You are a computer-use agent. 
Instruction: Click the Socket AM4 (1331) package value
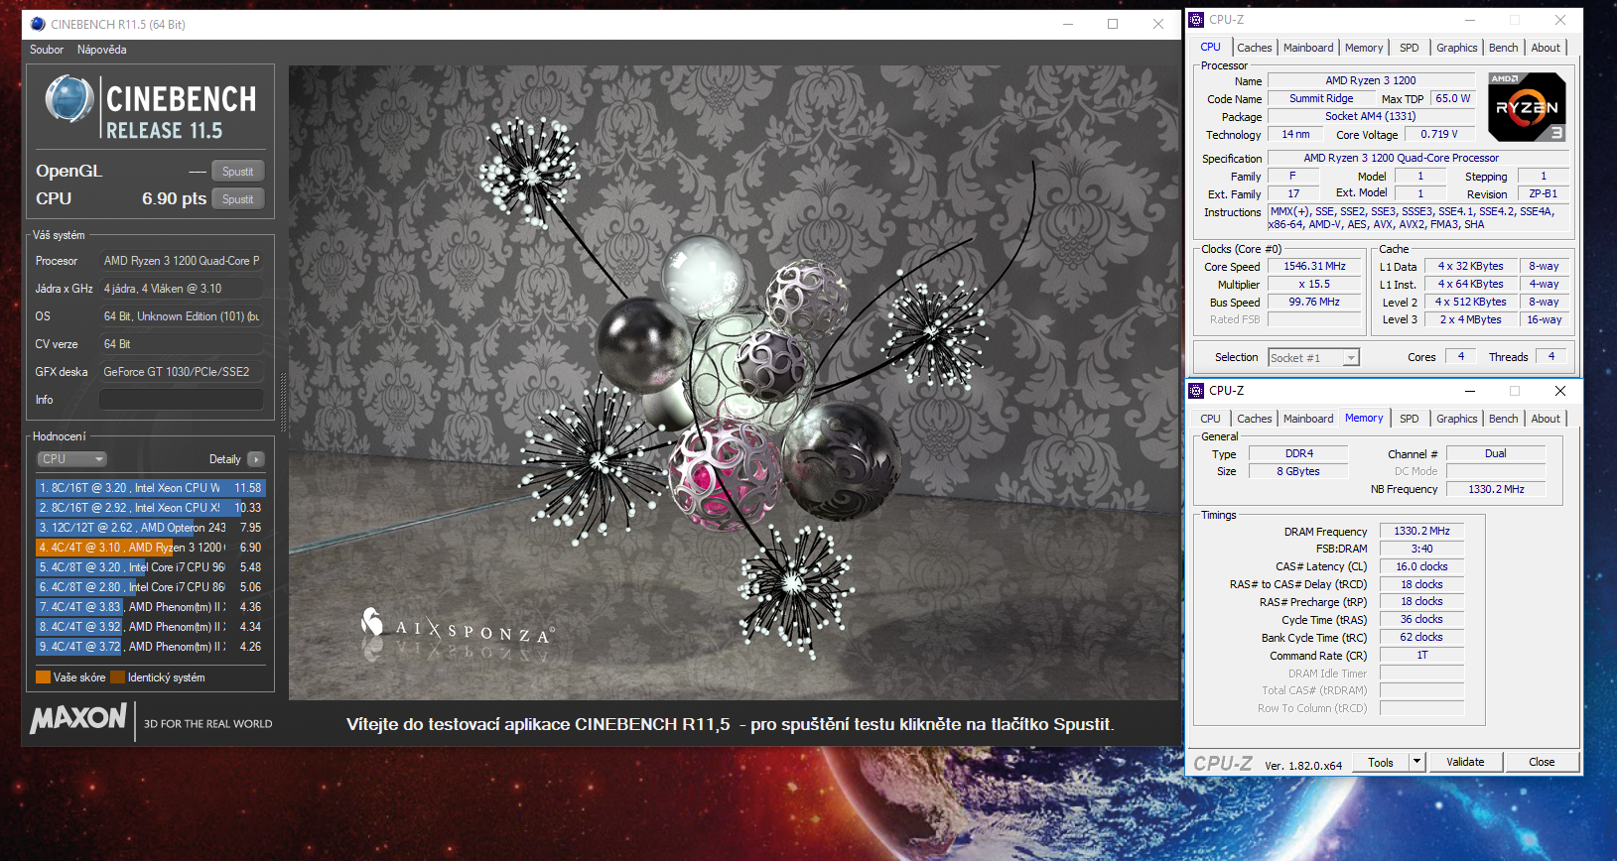point(1370,117)
